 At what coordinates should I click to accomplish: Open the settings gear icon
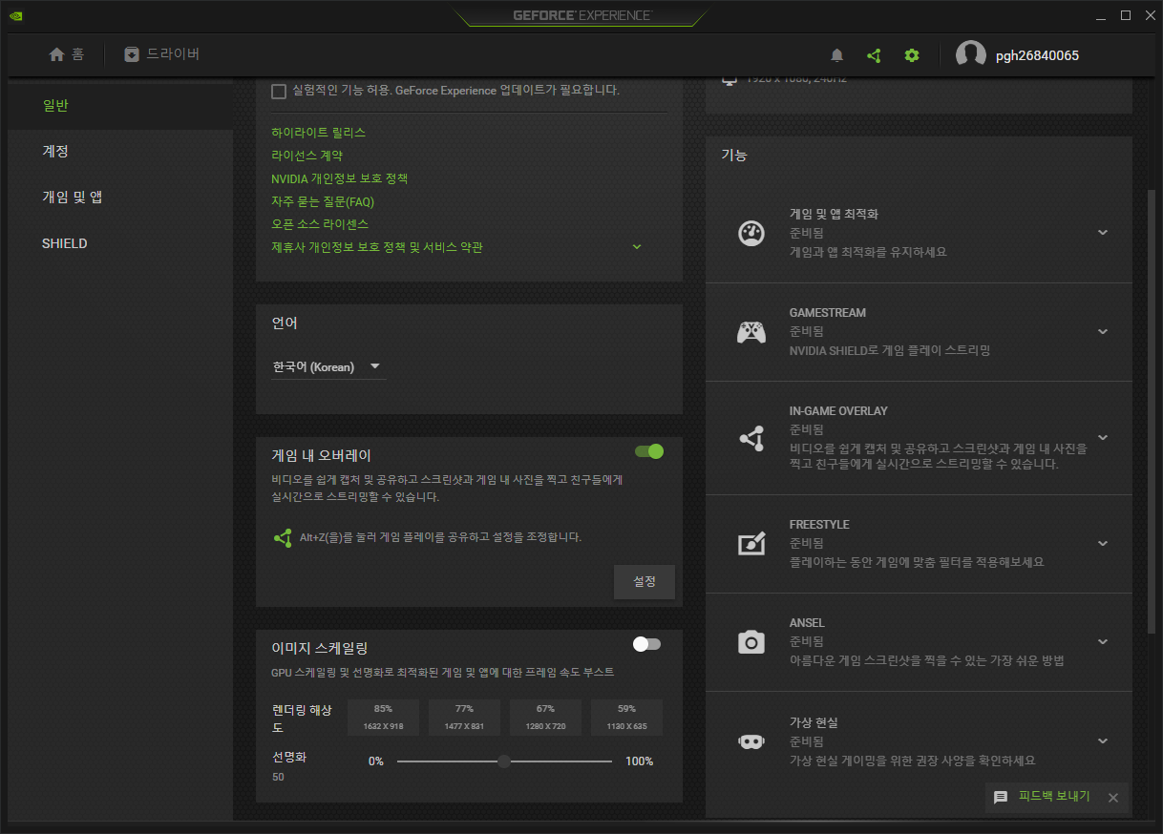912,55
